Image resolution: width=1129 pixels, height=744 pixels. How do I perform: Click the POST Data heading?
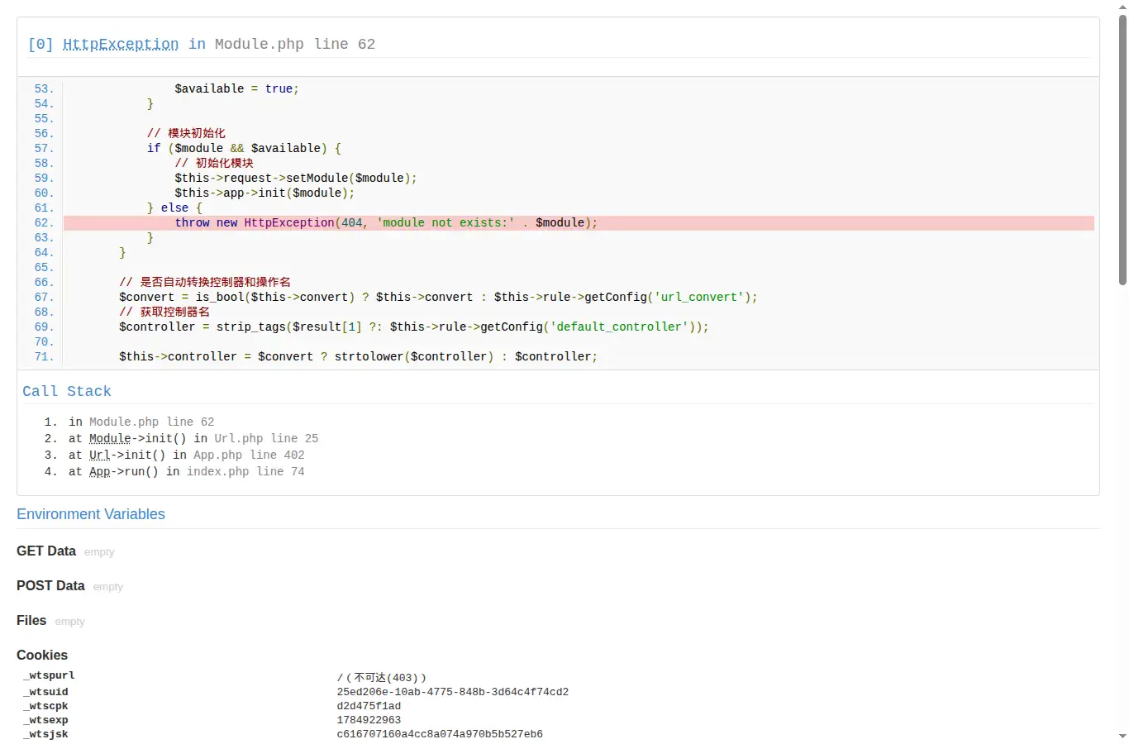tap(50, 586)
